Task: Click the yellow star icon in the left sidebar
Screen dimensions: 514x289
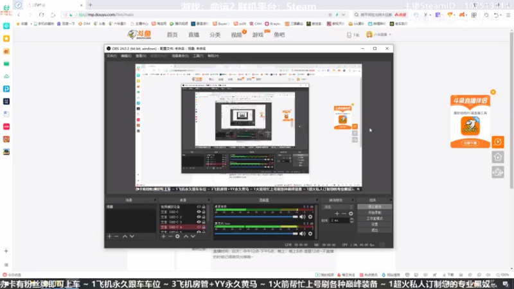Action: (x=6, y=39)
